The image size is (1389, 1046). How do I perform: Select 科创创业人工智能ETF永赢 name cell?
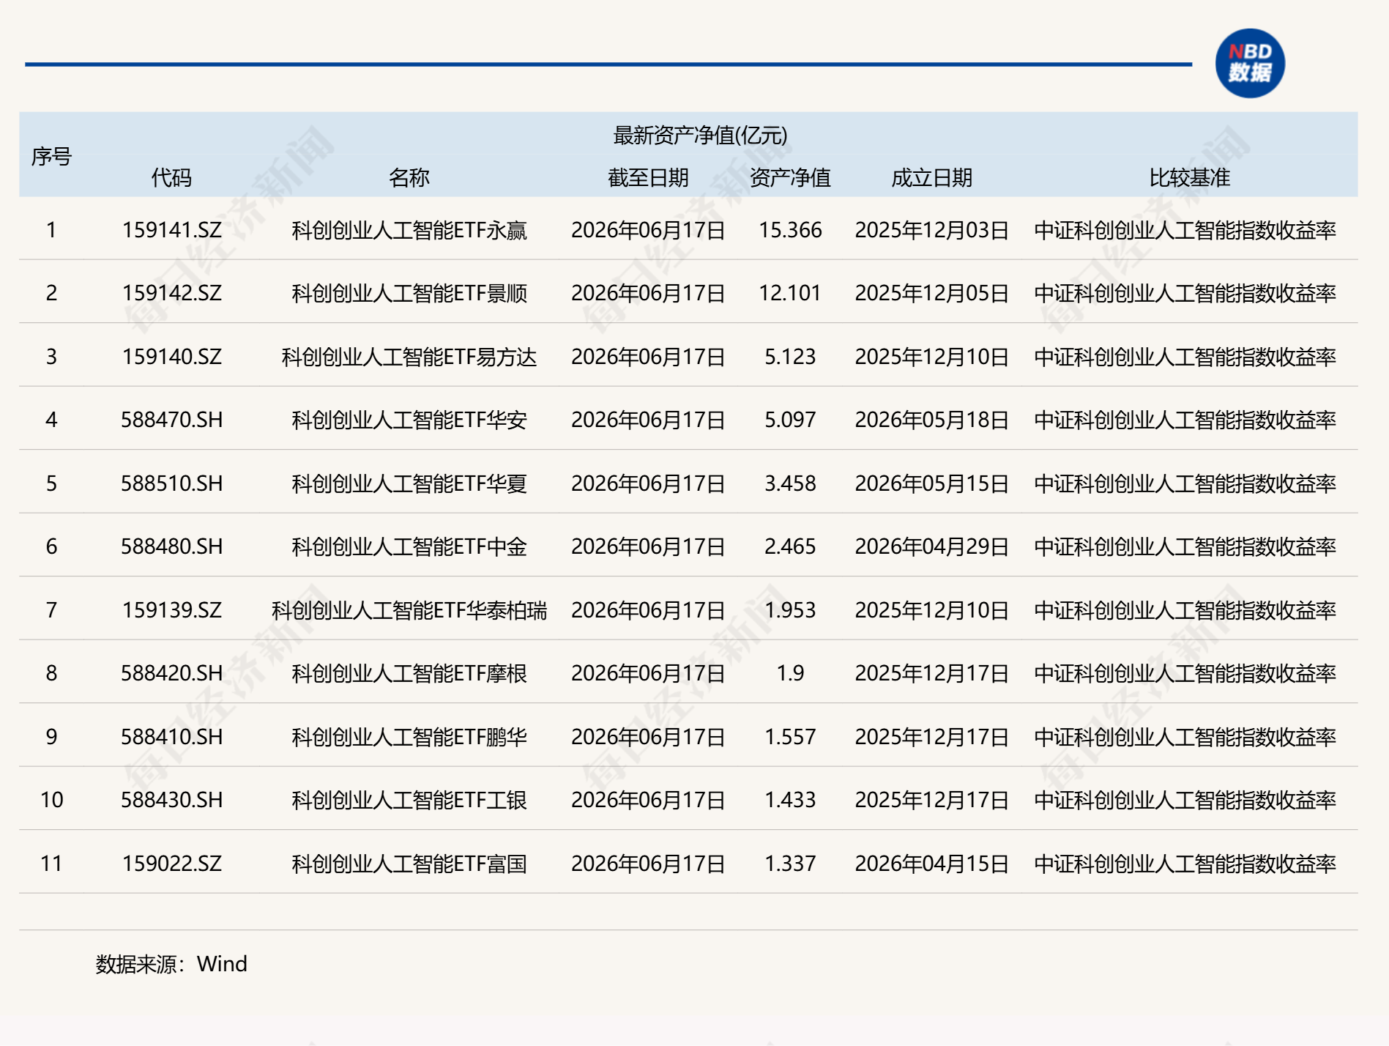[409, 230]
